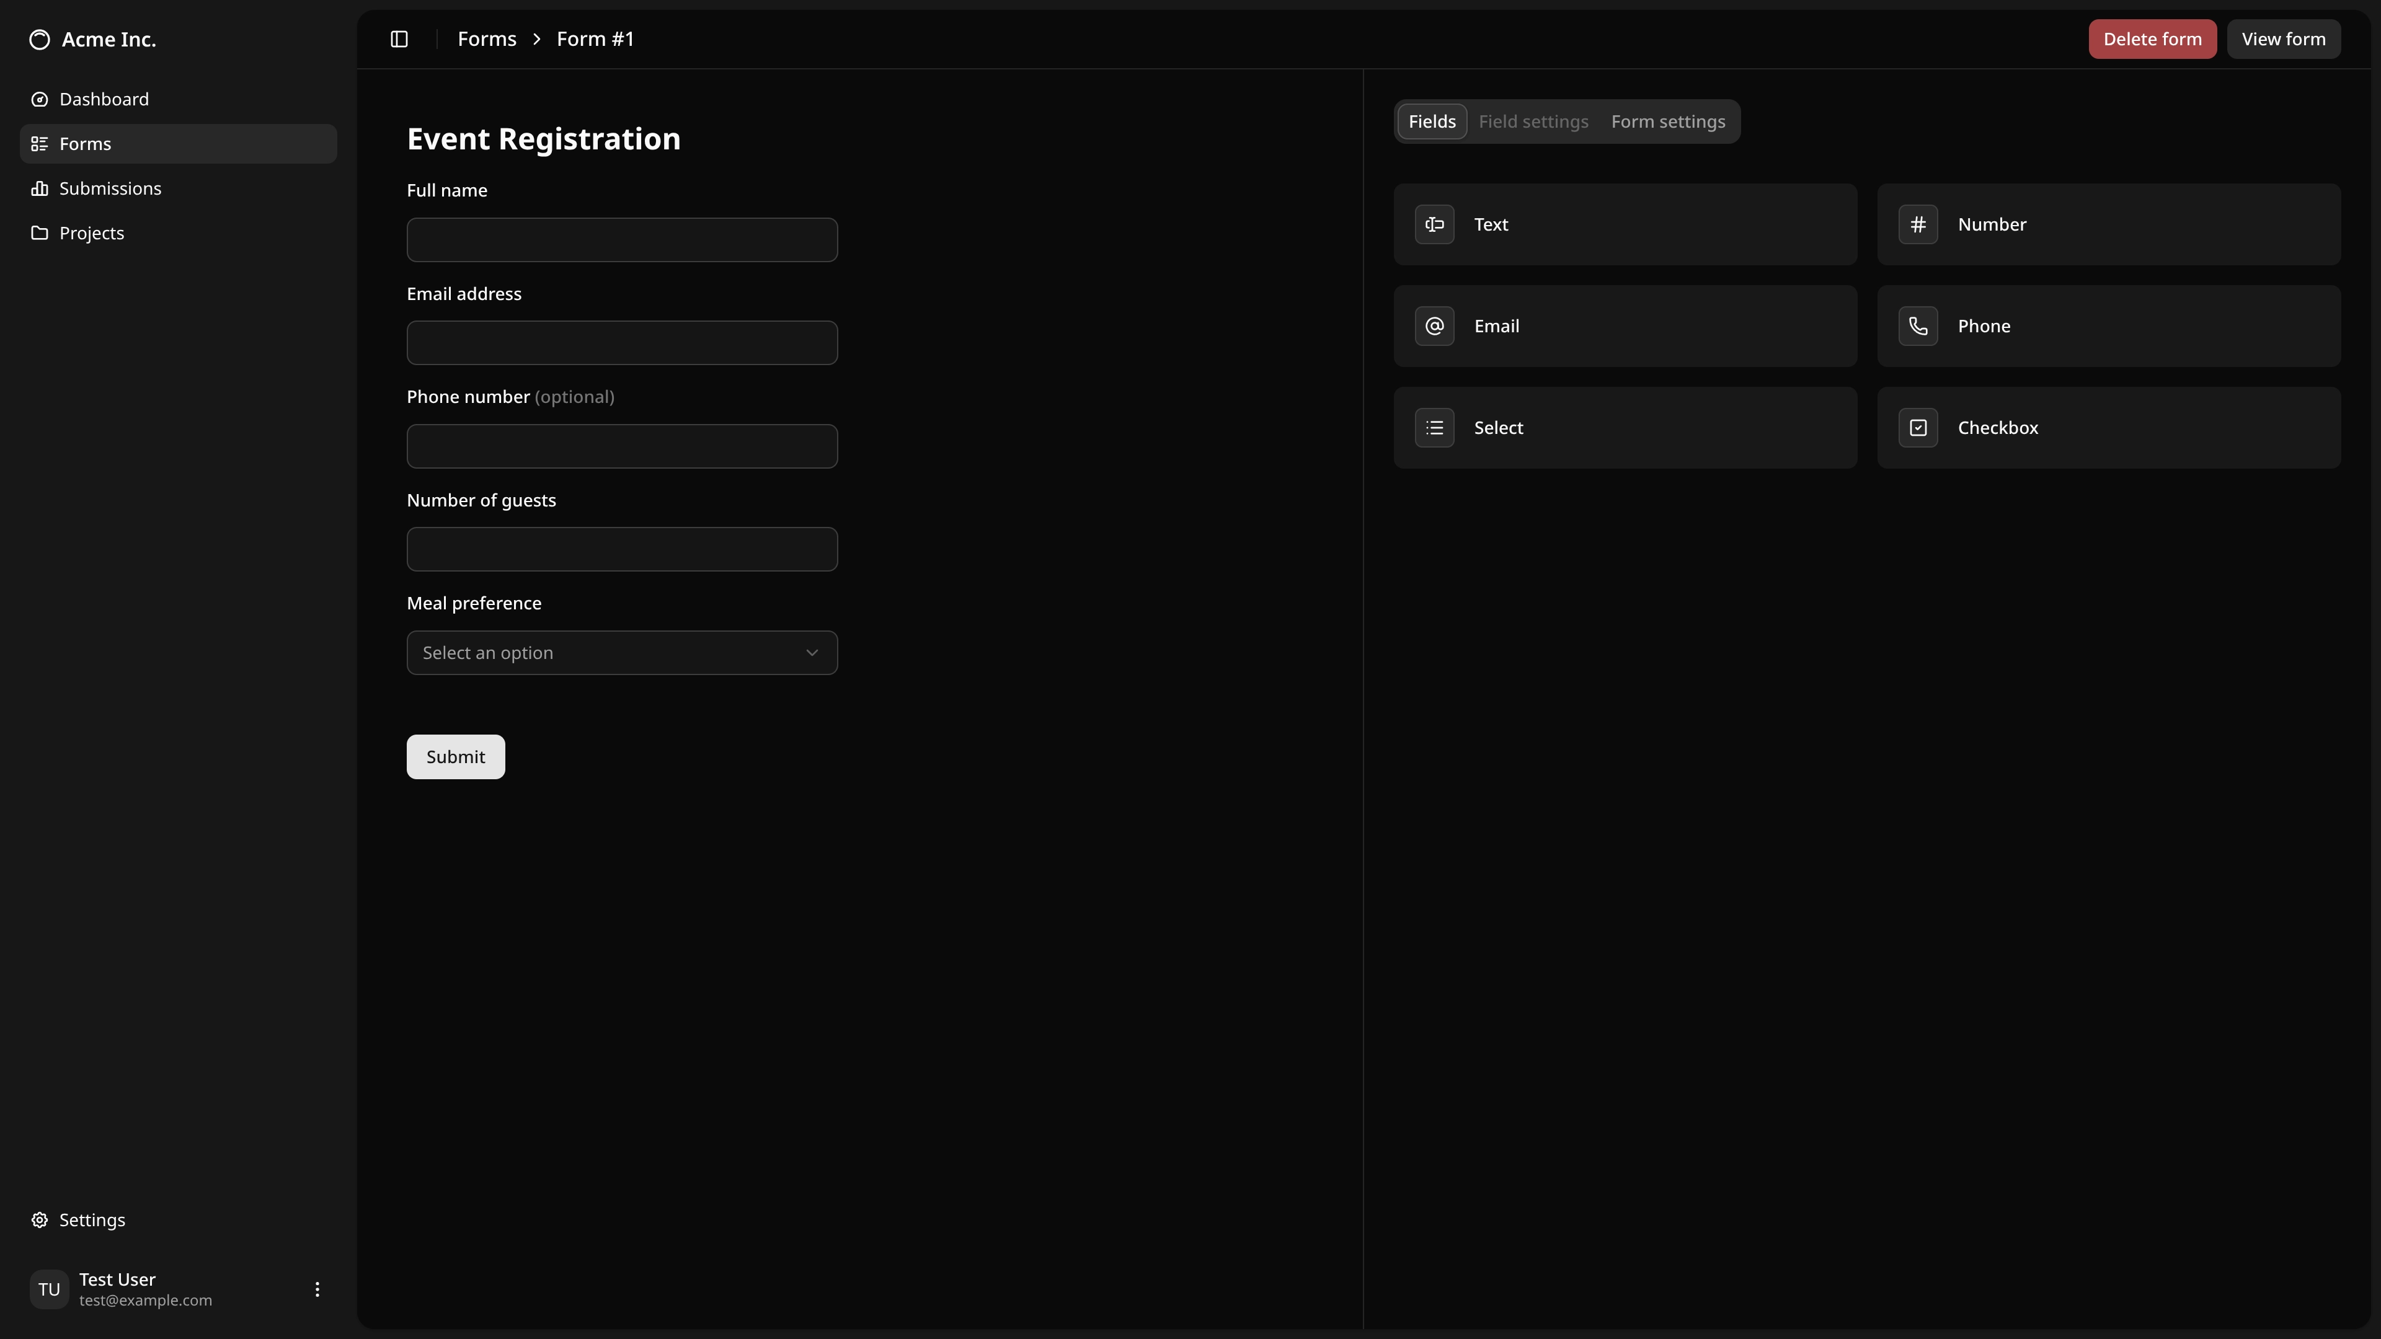The width and height of the screenshot is (2381, 1339).
Task: Click inside the Full name input
Action: (621, 239)
